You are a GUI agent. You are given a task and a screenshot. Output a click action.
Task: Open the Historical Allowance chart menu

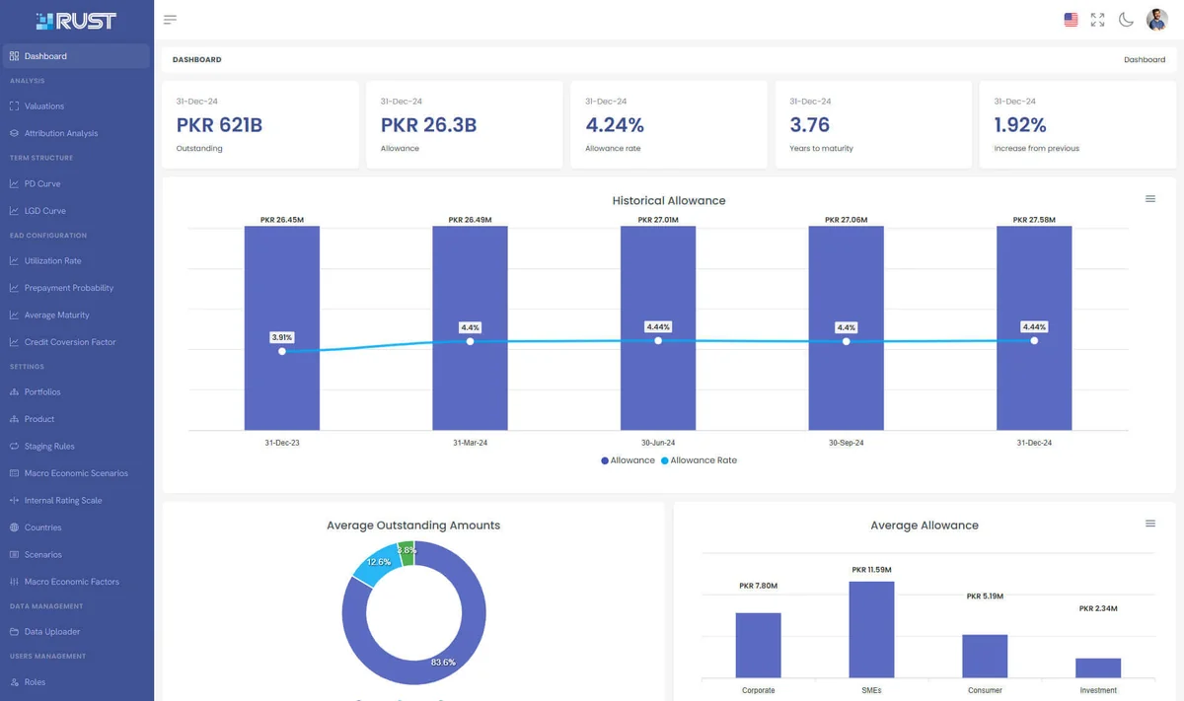[1150, 199]
